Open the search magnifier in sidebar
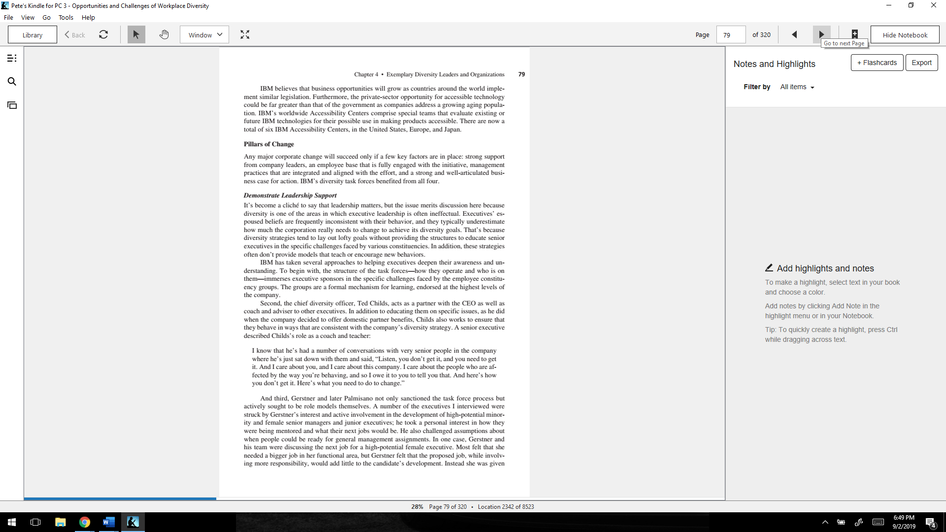 (12, 82)
